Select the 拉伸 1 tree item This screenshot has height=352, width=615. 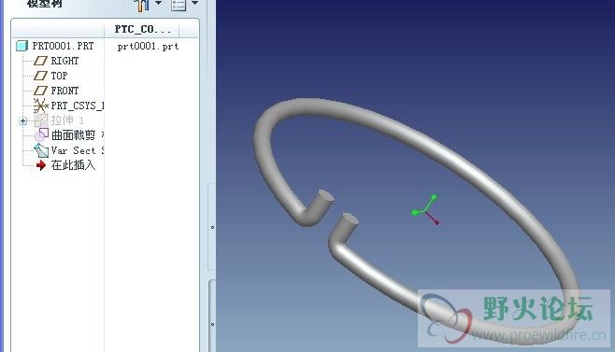point(66,120)
